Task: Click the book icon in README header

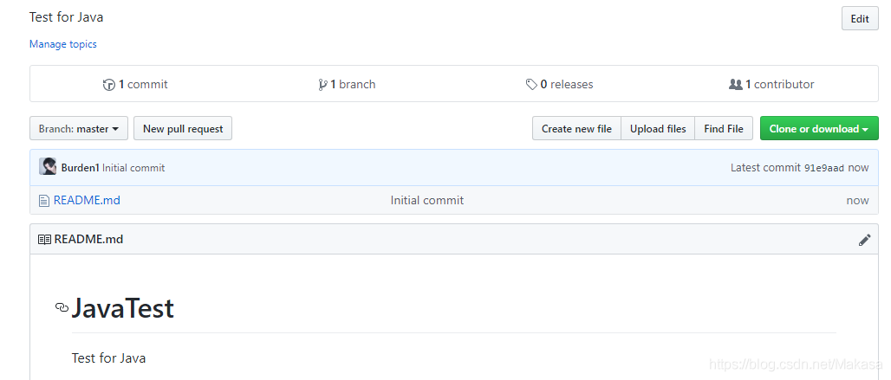Action: [x=44, y=240]
